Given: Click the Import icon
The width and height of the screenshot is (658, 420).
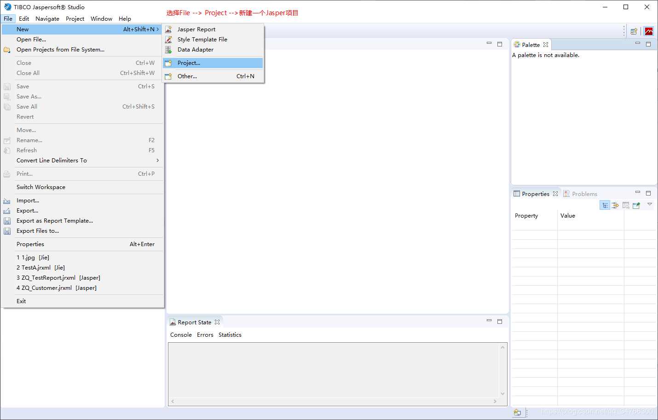Looking at the screenshot, I should 7,201.
